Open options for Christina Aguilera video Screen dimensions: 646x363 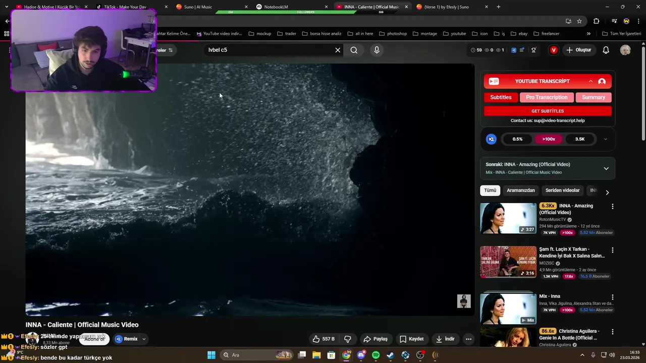tap(613, 332)
